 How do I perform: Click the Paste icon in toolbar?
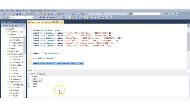point(58,14)
